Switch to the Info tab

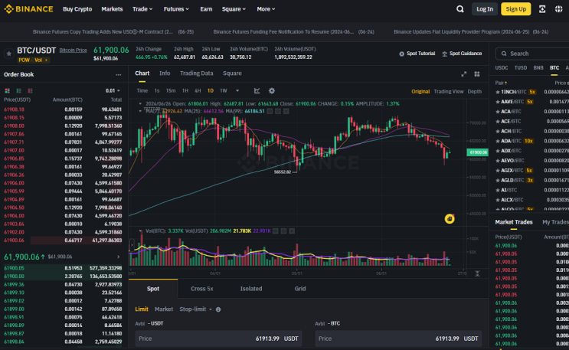[165, 74]
